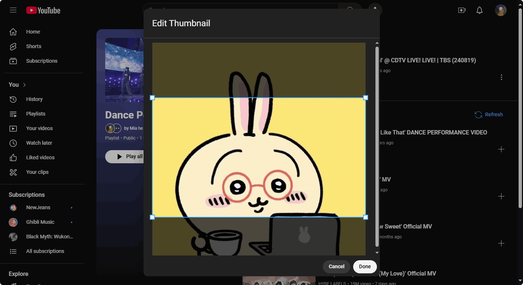Open Black Myth: Wukong subscription
Image resolution: width=523 pixels, height=285 pixels.
[44, 237]
